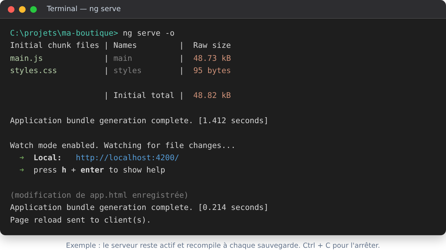Select the styles.css file name
Viewport: 446px width, 250px height.
pos(33,70)
